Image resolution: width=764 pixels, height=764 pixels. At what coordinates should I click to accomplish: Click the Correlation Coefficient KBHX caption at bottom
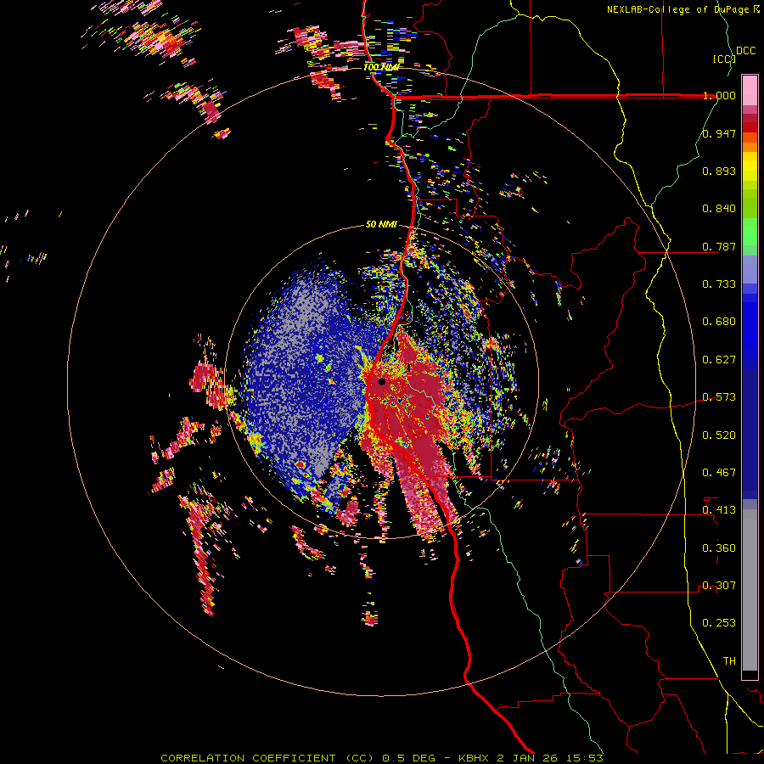pos(382,758)
